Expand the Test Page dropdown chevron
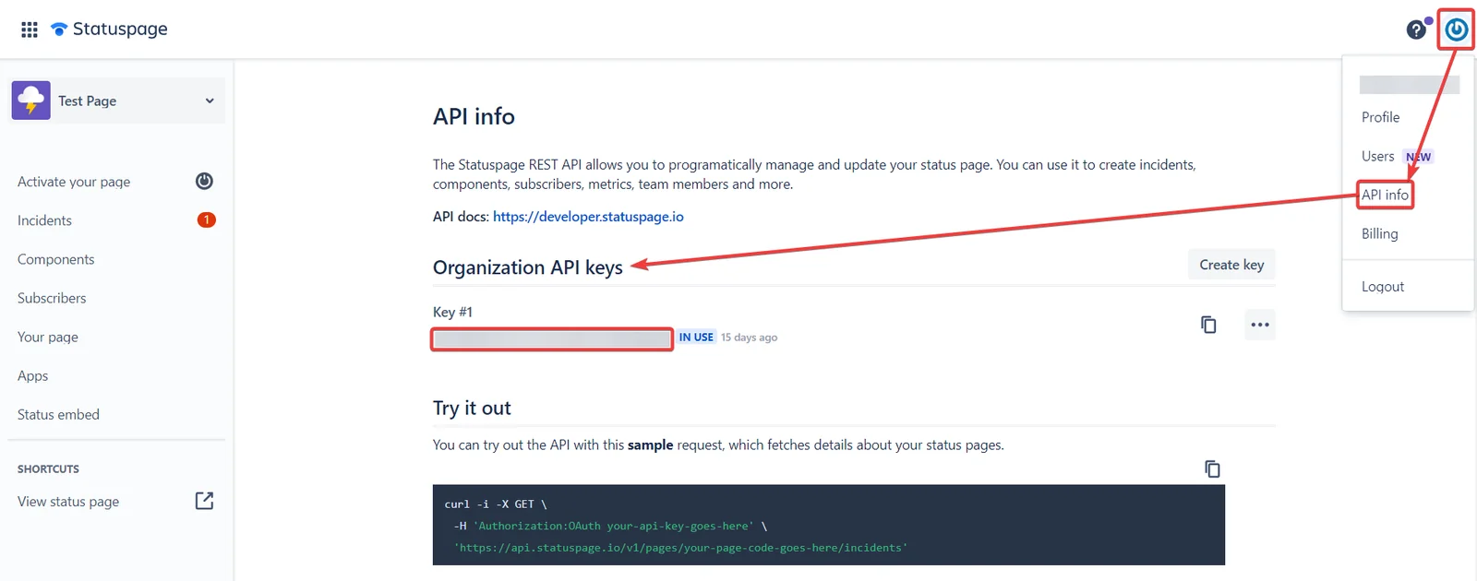1477x581 pixels. pos(210,101)
